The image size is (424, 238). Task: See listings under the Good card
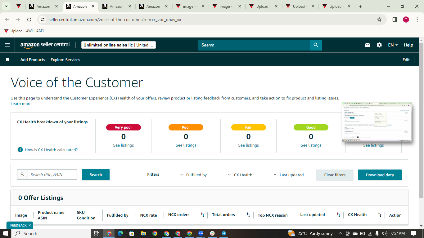[311, 145]
